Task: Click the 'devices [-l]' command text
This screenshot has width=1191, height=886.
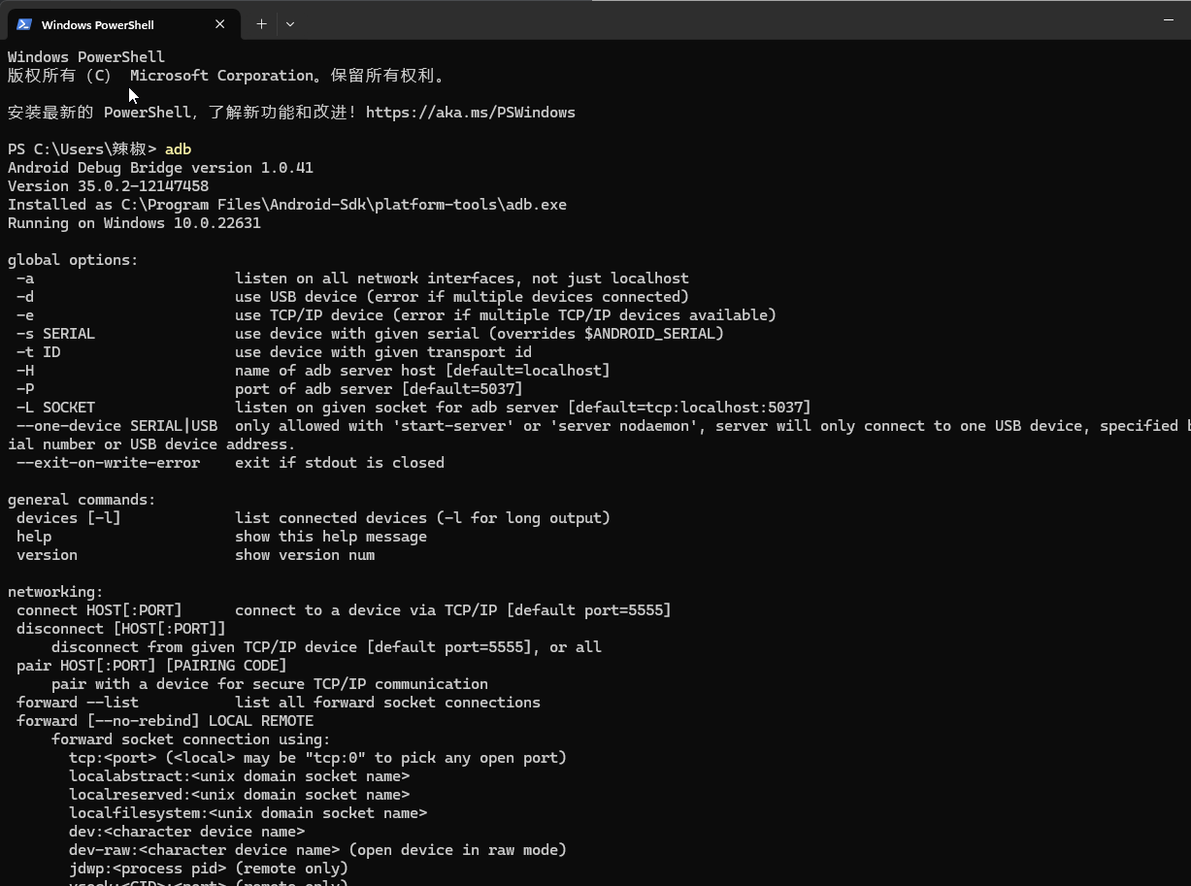Action: coord(69,518)
